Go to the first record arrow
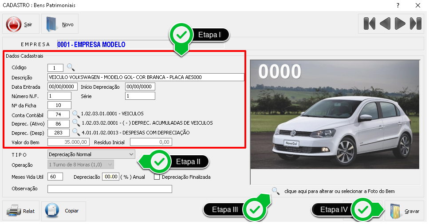 coord(370,24)
